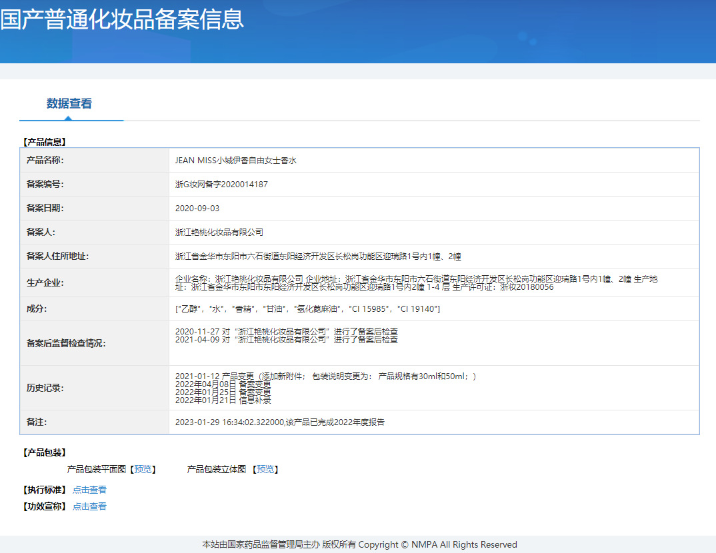Click the 【产品信息】 section heading

tap(44, 142)
